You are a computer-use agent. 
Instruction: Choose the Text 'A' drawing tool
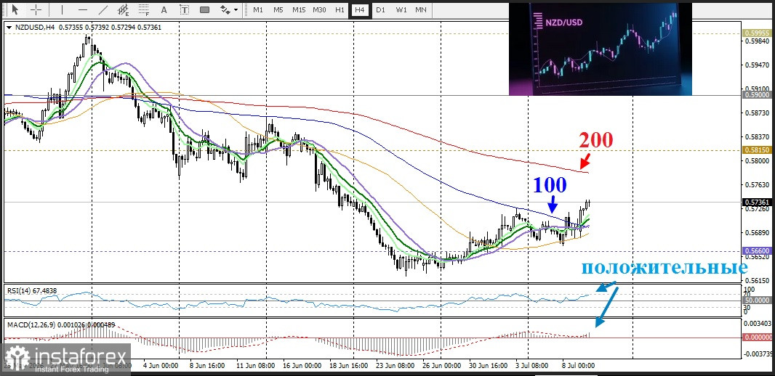[x=164, y=9]
